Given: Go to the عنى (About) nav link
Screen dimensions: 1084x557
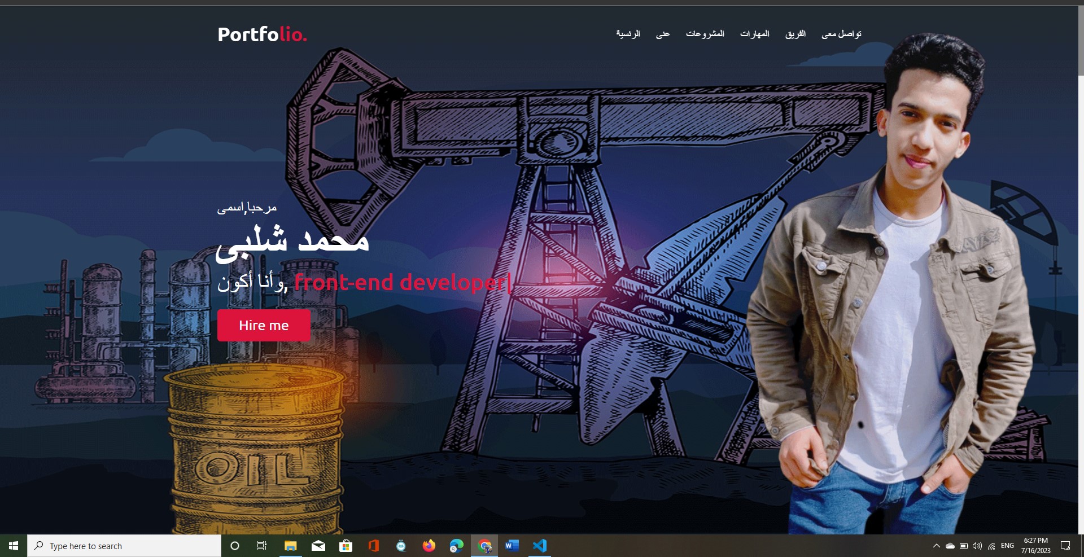Looking at the screenshot, I should 663,34.
